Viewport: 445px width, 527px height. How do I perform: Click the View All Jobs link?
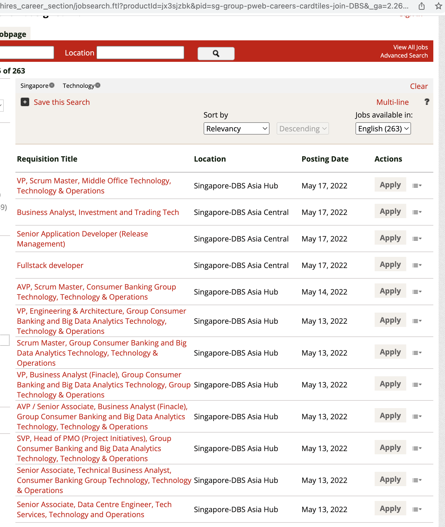(410, 47)
